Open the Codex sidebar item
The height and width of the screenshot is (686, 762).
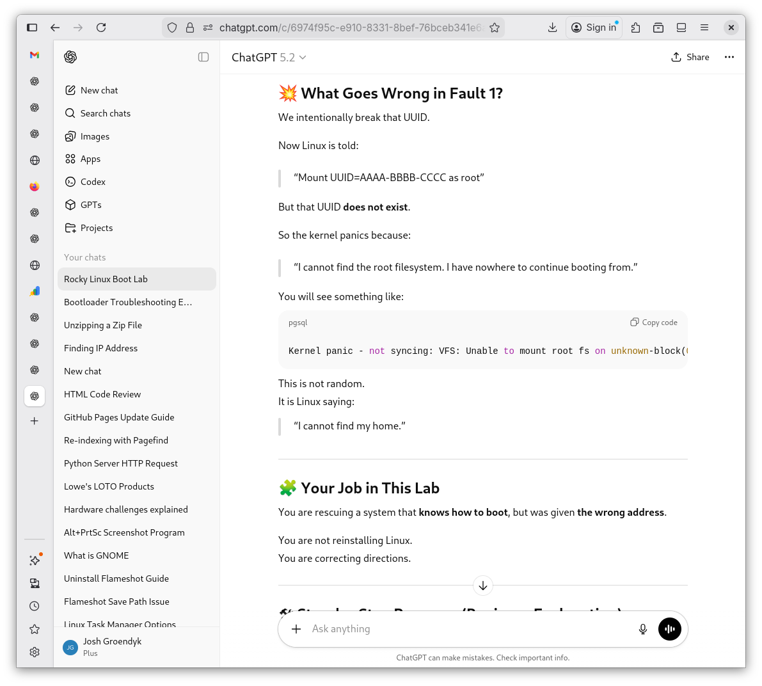tap(93, 182)
